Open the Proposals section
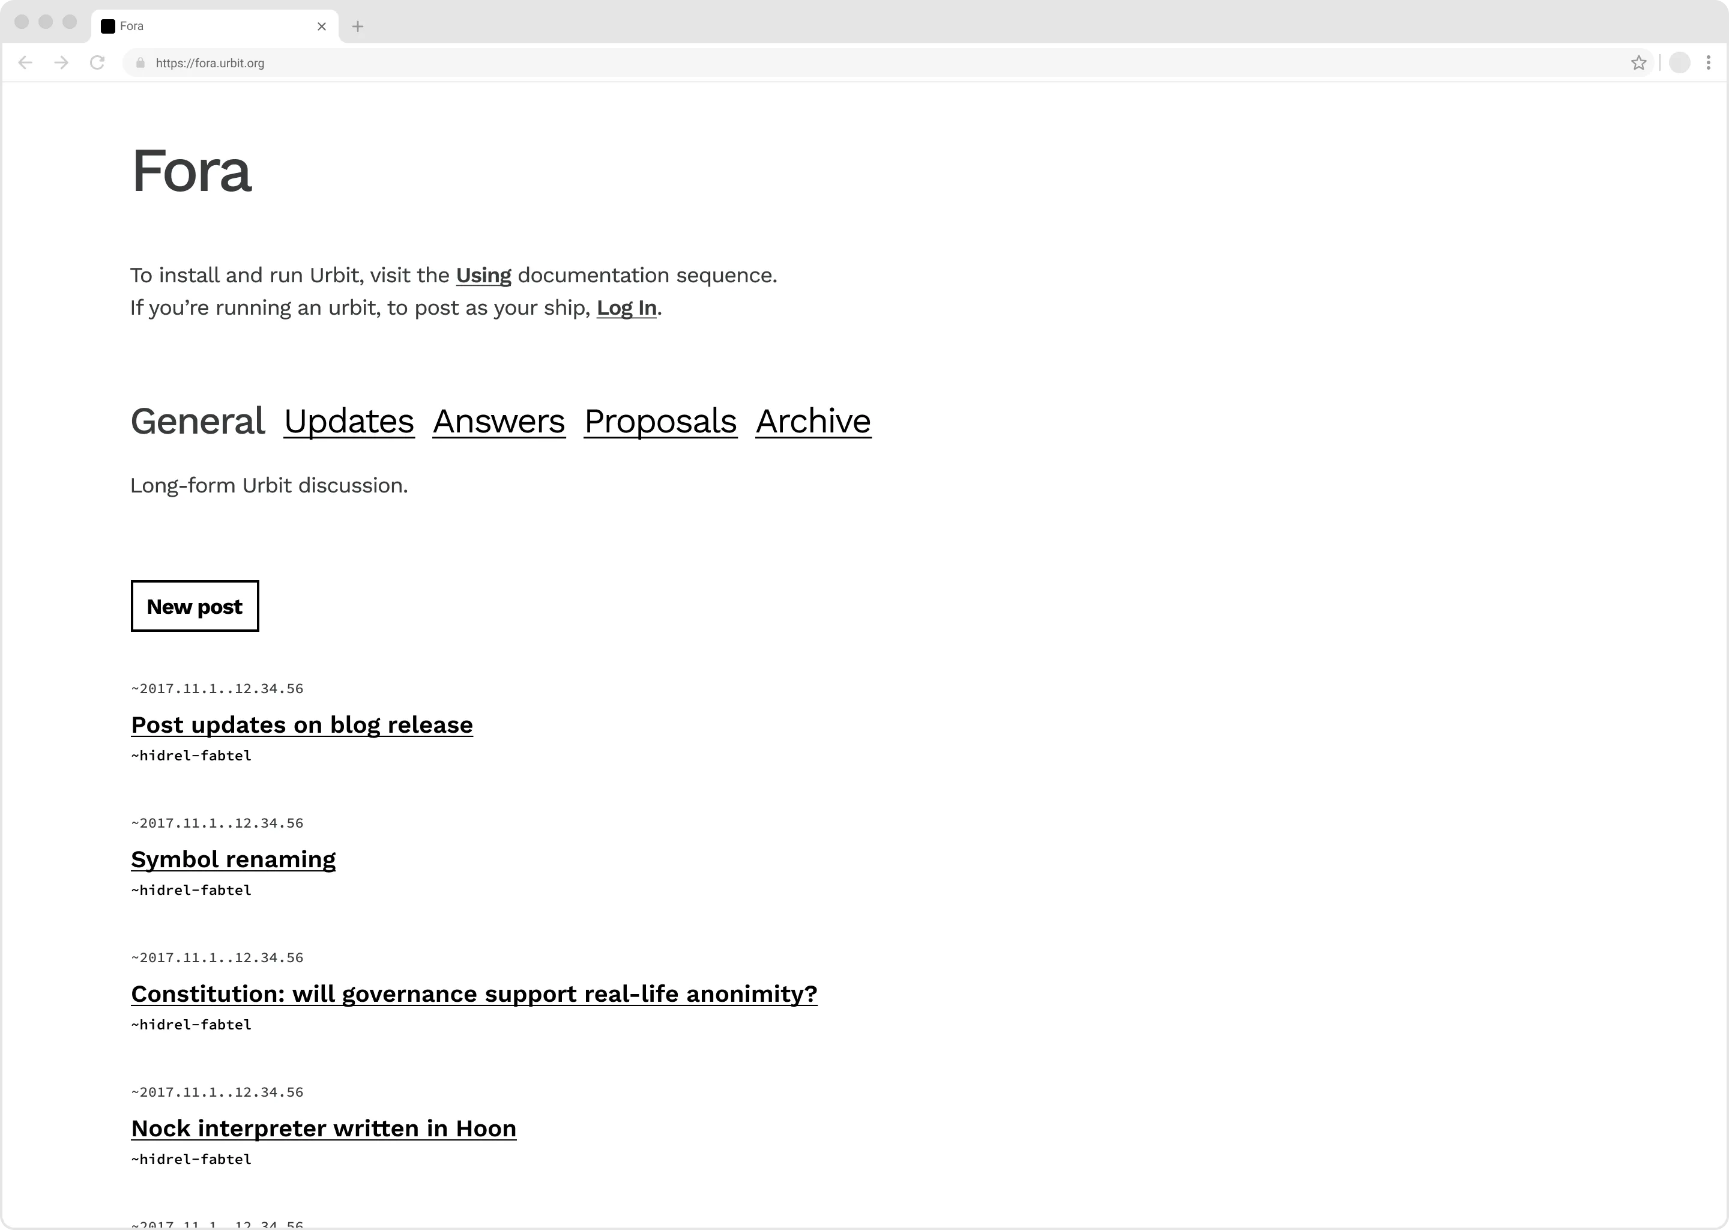 tap(660, 420)
